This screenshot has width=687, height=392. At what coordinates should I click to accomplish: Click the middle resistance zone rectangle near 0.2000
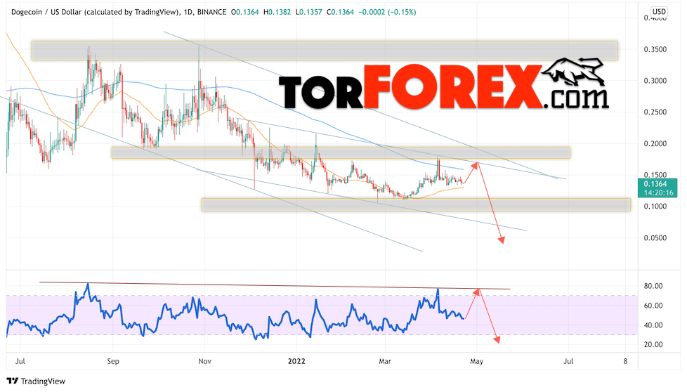pyautogui.click(x=341, y=152)
